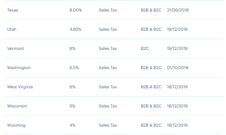Click the B2C value in Vermont row
226x135 pixels.
click(x=145, y=48)
